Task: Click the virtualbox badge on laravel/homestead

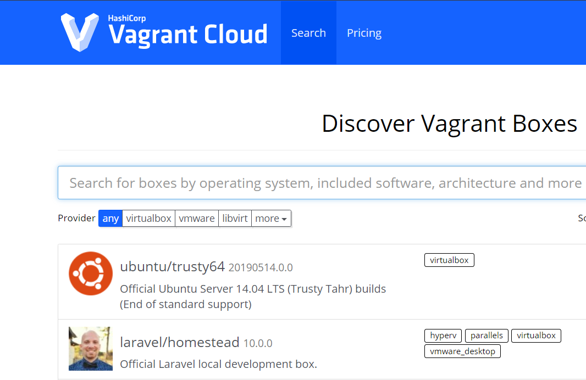Action: [536, 336]
